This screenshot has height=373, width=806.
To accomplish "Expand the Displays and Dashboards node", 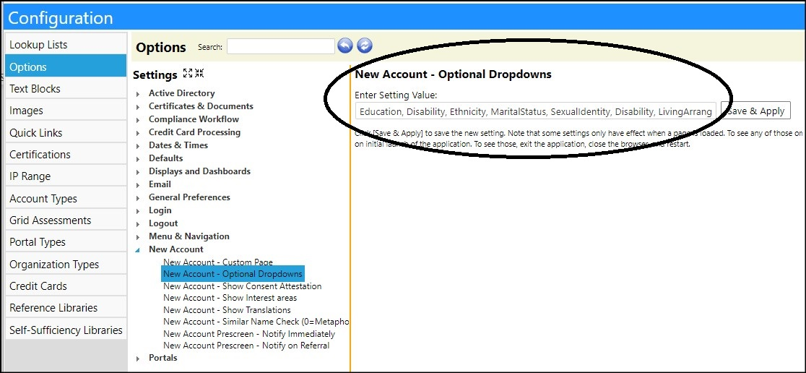I will pyautogui.click(x=138, y=172).
